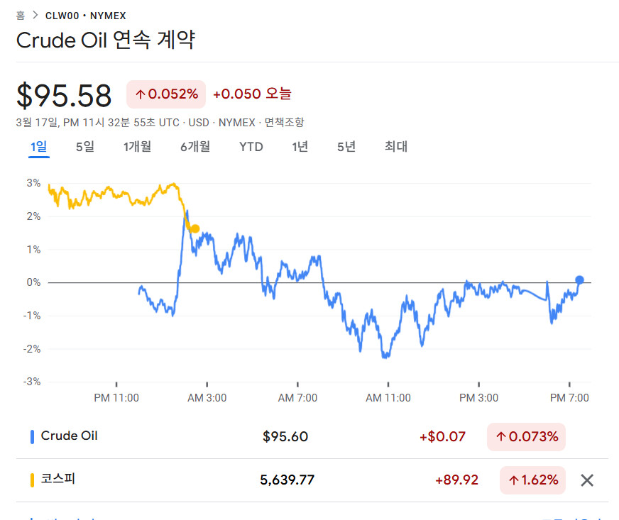619x520 pixels.
Task: Remove 코스피 comparison with X icon
Action: [586, 480]
